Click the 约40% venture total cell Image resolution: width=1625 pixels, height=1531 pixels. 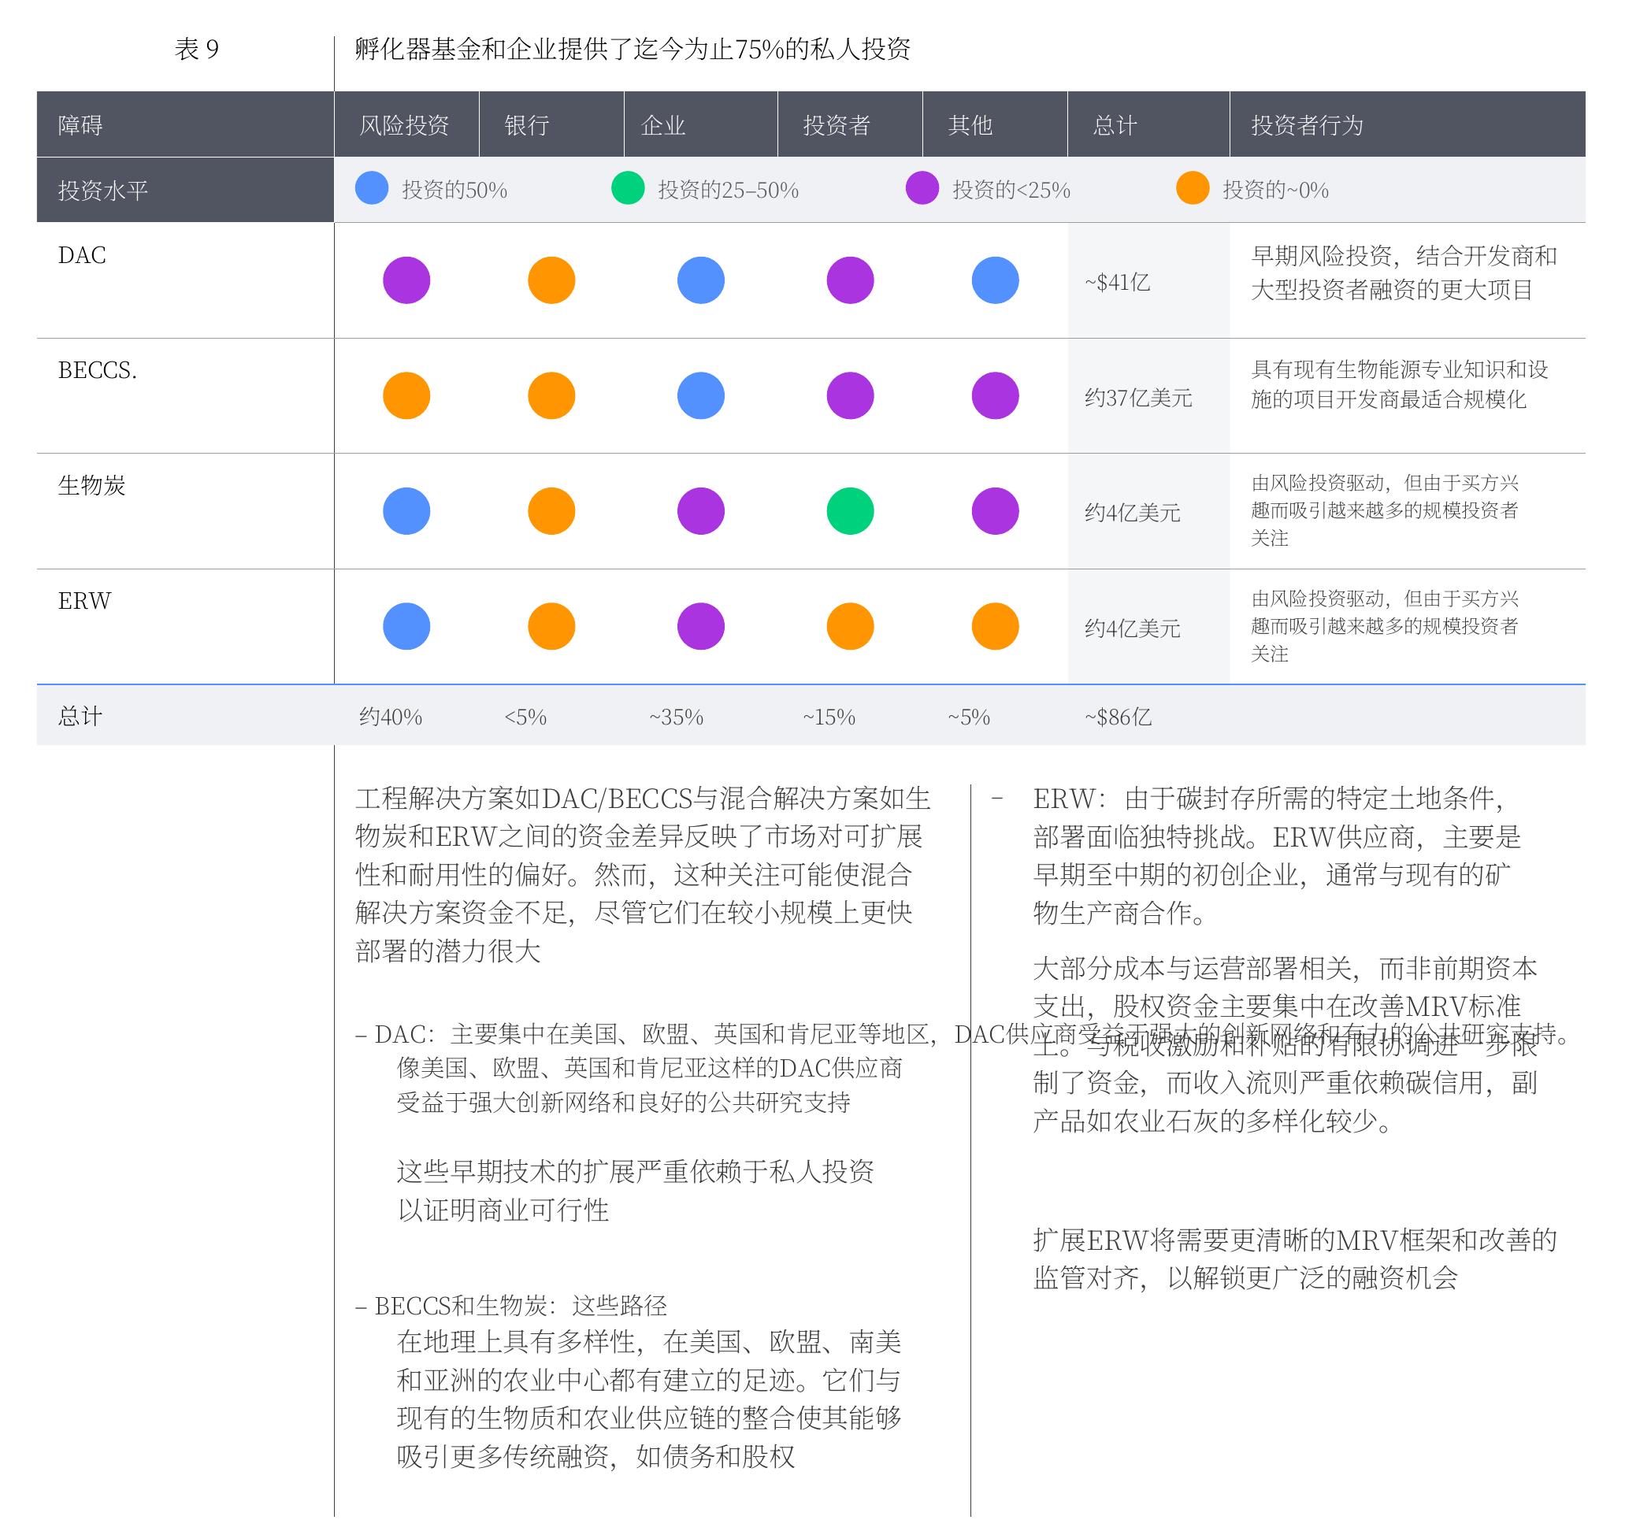tap(391, 717)
